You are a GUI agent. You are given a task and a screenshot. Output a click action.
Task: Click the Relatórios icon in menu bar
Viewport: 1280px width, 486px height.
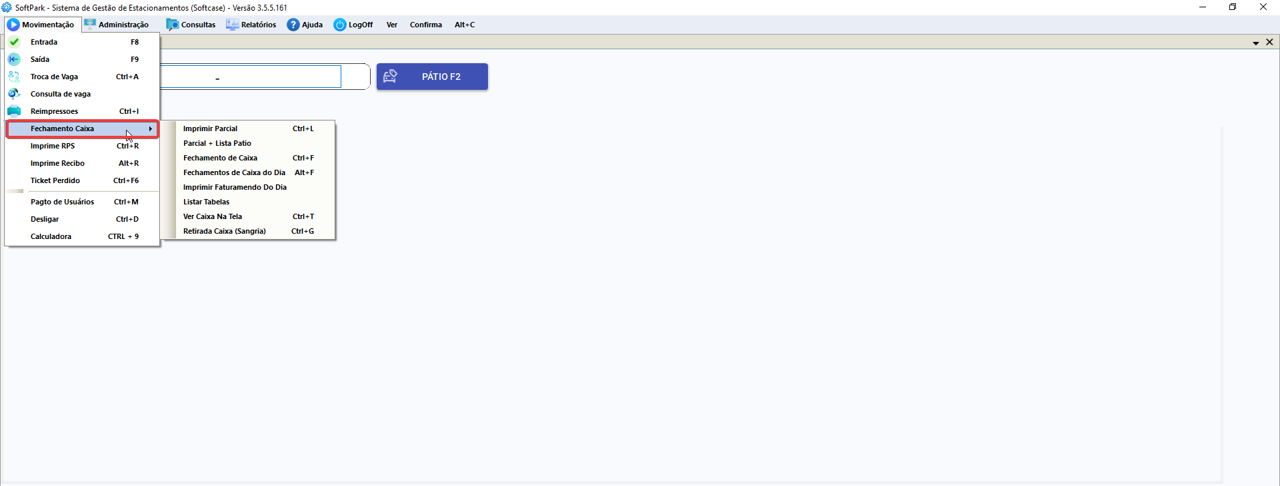click(232, 25)
